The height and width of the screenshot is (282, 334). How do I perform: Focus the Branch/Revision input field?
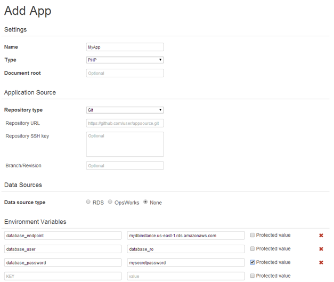[125, 166]
